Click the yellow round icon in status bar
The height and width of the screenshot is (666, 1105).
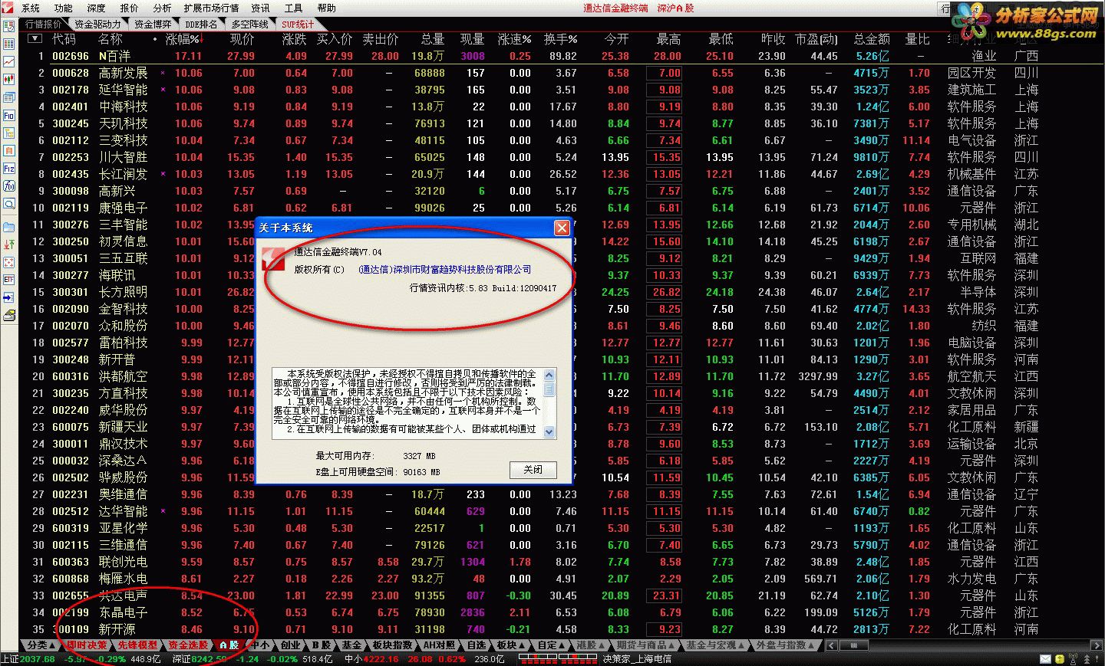tap(1060, 659)
